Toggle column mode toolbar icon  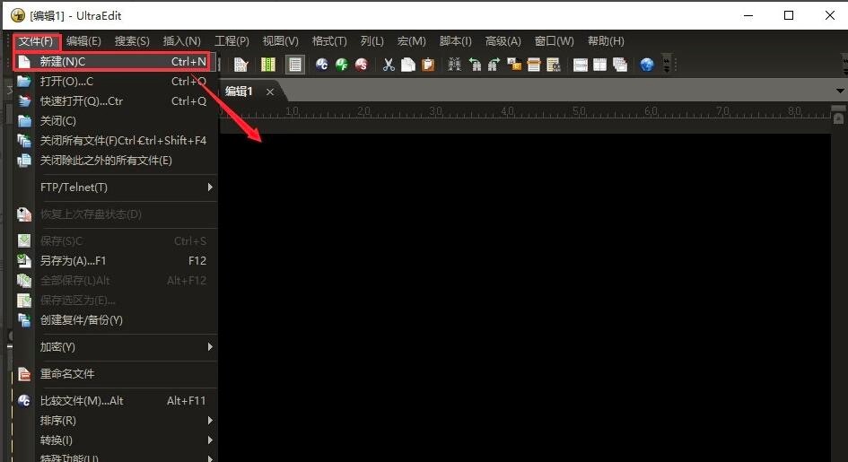(x=267, y=65)
